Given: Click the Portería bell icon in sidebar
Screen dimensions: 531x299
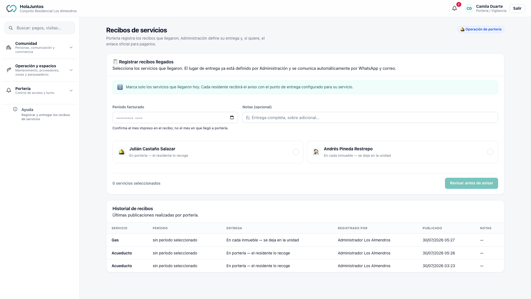Looking at the screenshot, I should coord(9,91).
